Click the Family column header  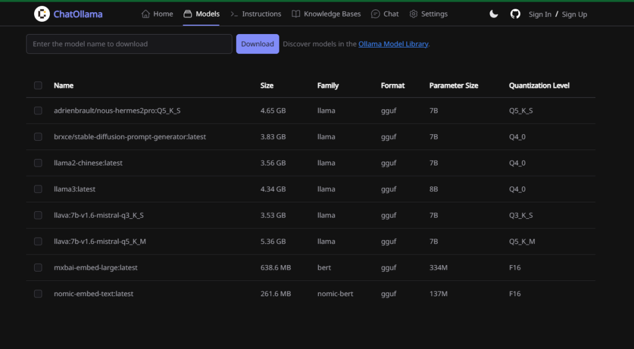pyautogui.click(x=328, y=86)
